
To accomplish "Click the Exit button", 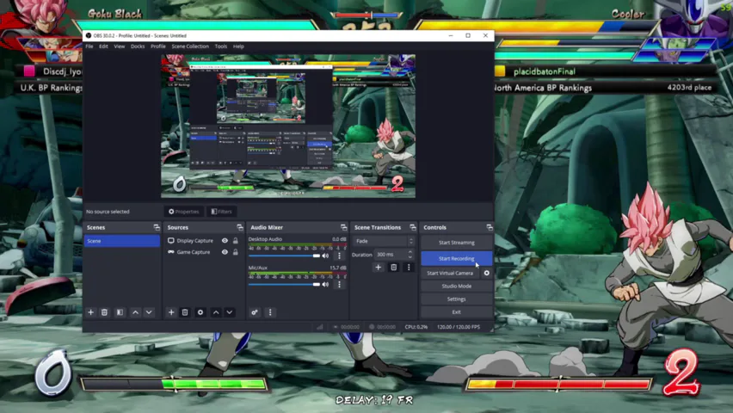I will [456, 312].
